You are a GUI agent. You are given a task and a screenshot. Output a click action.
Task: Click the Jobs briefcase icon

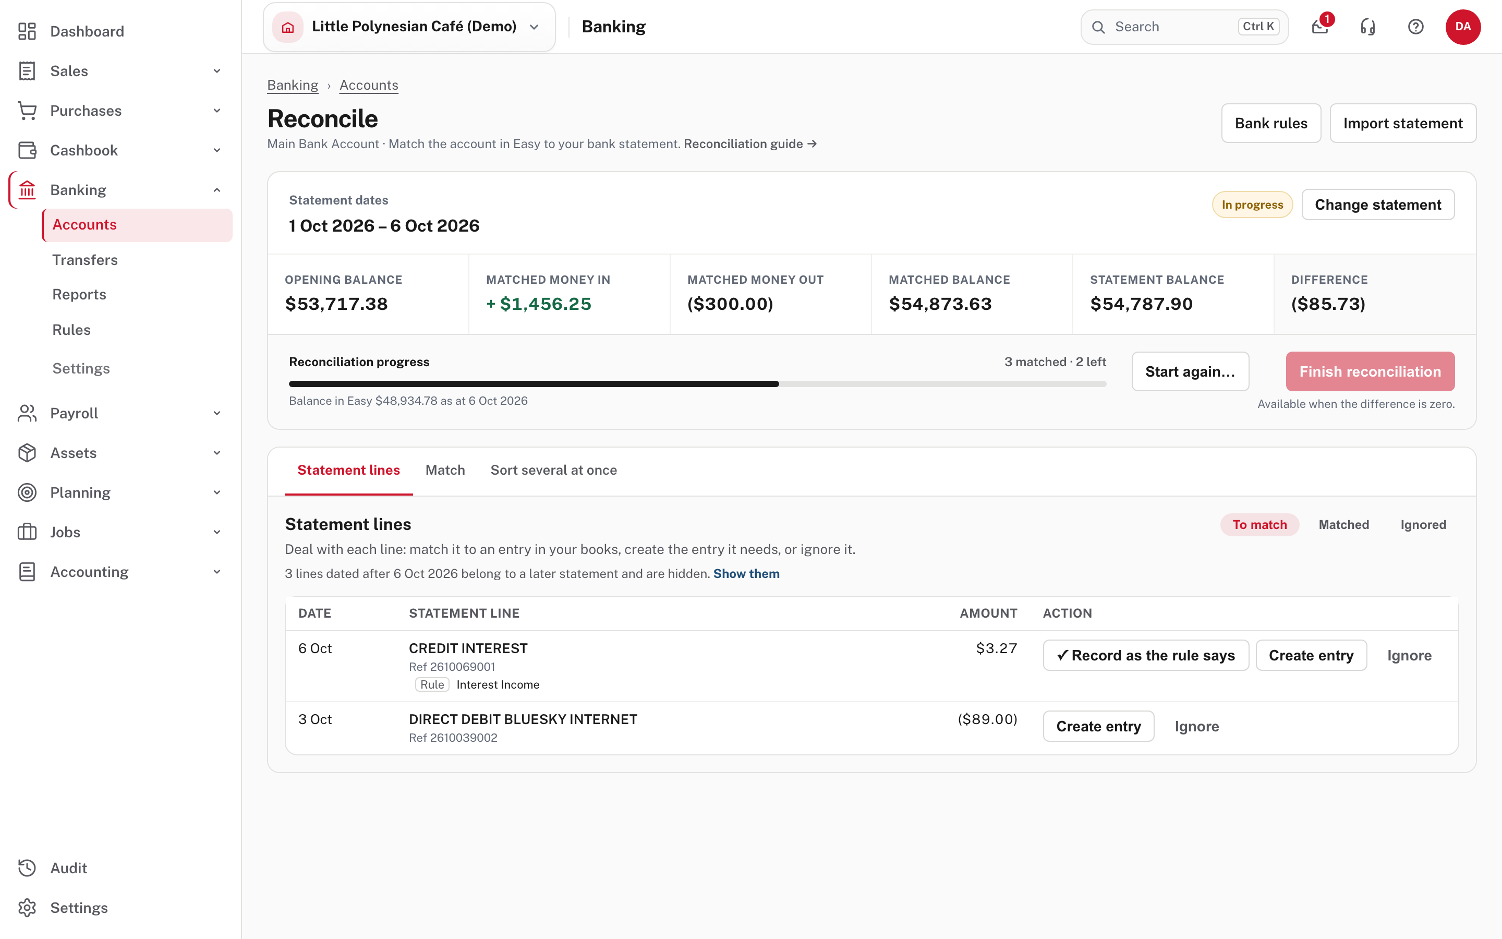[x=27, y=532]
